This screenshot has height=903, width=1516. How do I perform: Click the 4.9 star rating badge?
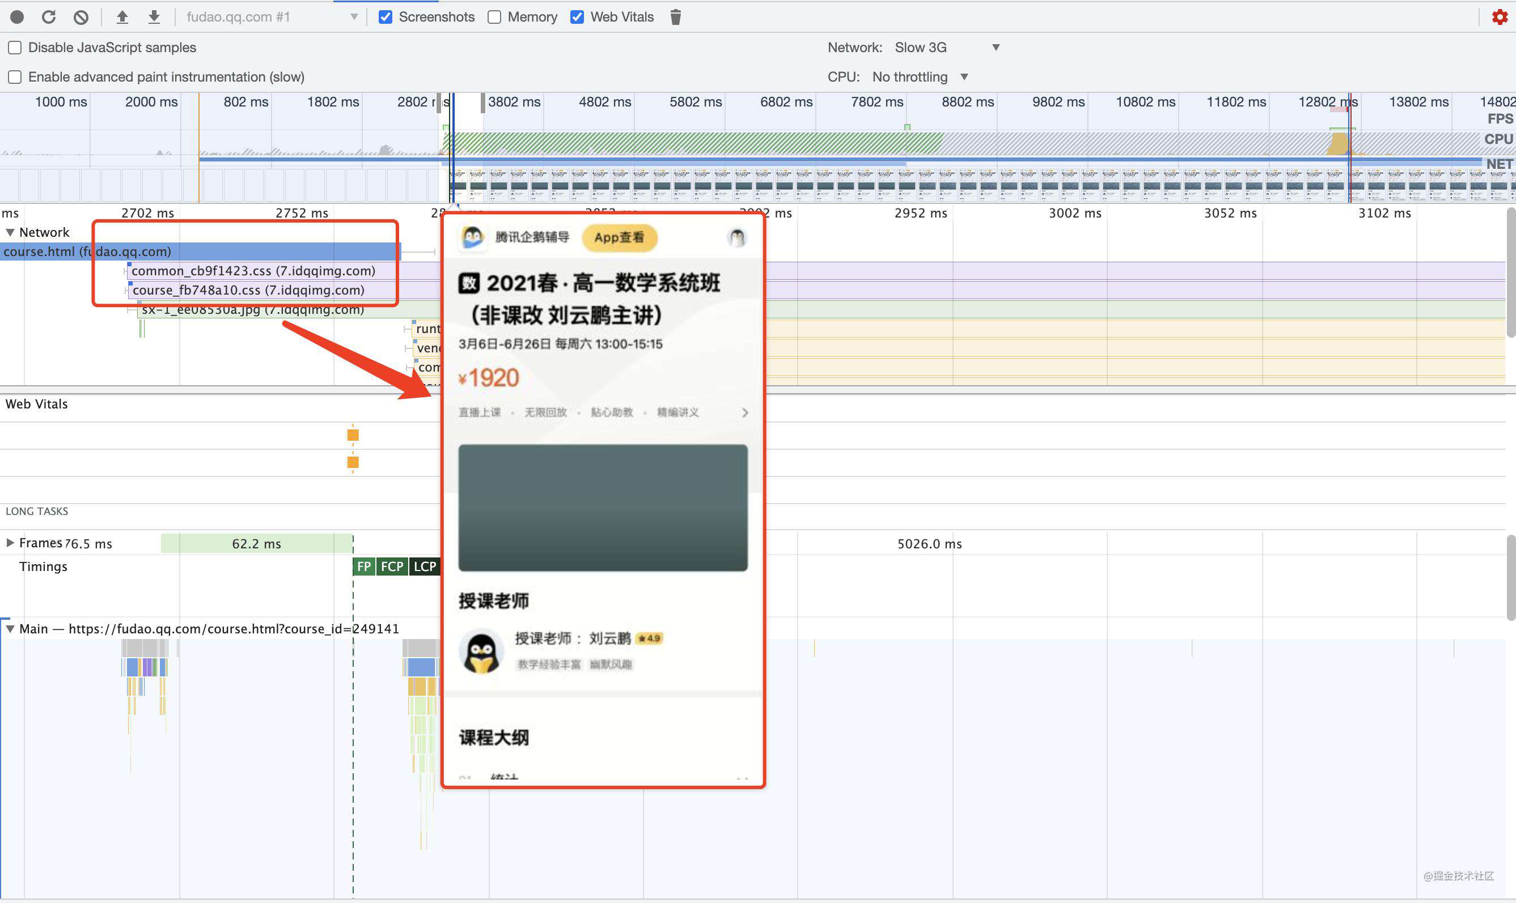649,638
